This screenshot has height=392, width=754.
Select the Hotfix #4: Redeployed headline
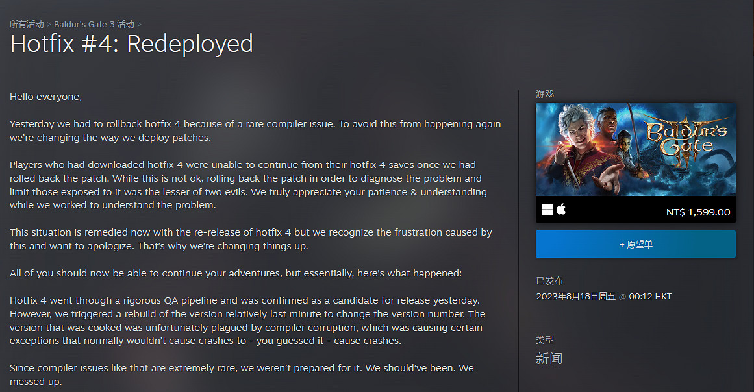click(x=131, y=44)
